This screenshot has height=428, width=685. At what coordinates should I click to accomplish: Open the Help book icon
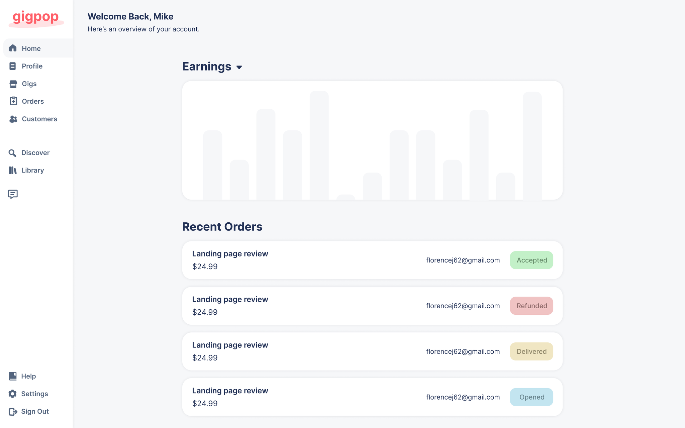click(13, 376)
